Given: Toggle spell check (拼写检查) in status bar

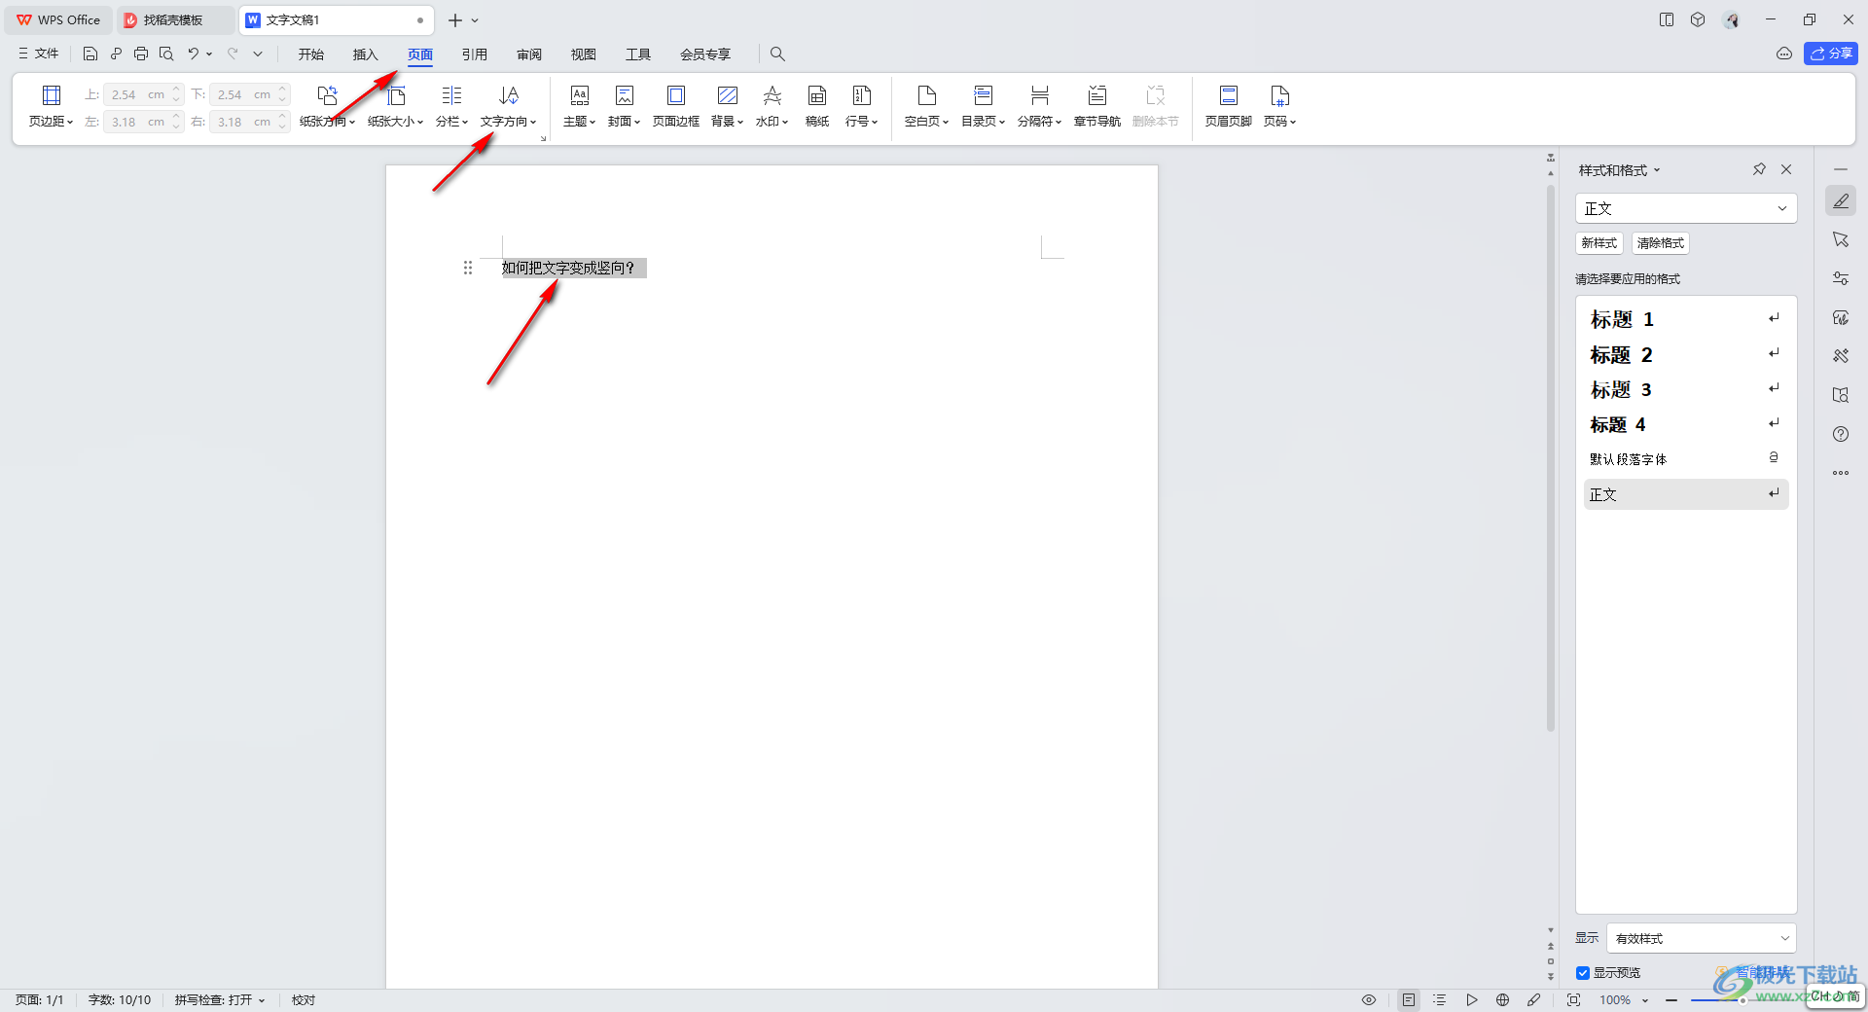Looking at the screenshot, I should 220,999.
